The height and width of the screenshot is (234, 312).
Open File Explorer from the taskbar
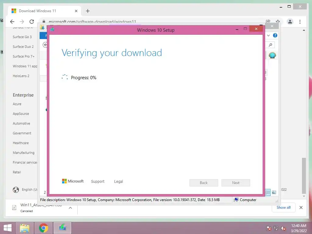(25, 228)
